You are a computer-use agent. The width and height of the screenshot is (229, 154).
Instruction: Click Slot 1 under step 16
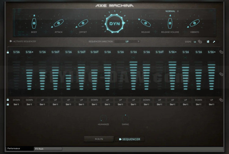coord(212,105)
